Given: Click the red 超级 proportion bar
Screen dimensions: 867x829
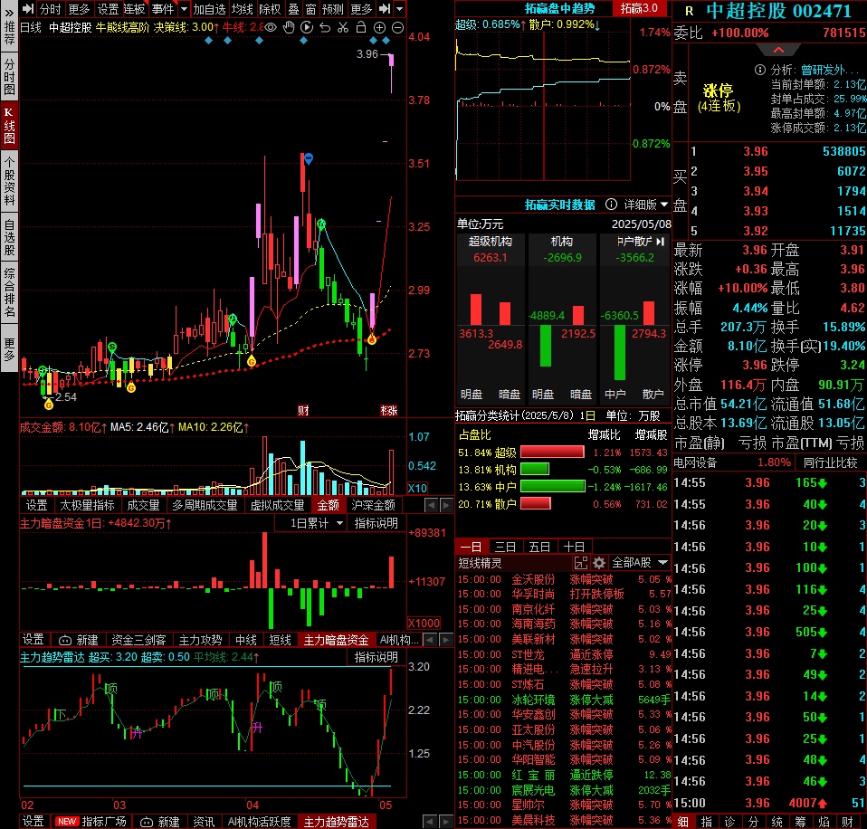Looking at the screenshot, I should tap(552, 452).
